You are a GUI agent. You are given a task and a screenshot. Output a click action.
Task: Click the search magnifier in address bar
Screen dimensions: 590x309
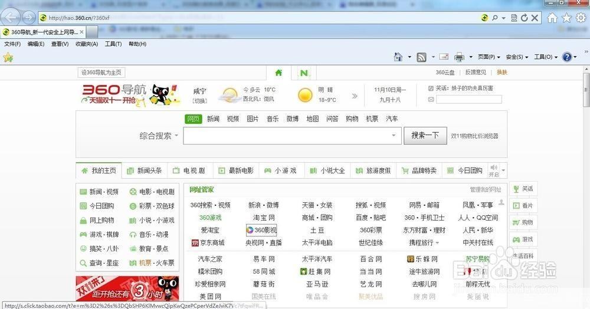[495, 18]
